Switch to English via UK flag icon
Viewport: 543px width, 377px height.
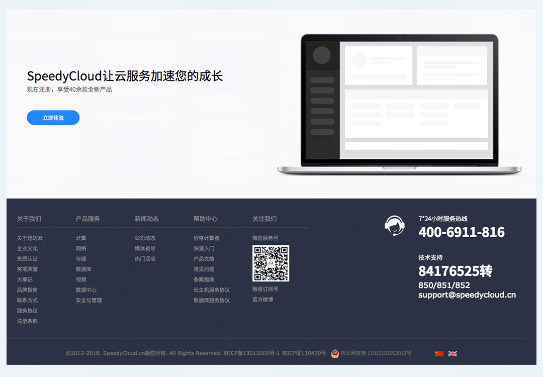click(452, 353)
